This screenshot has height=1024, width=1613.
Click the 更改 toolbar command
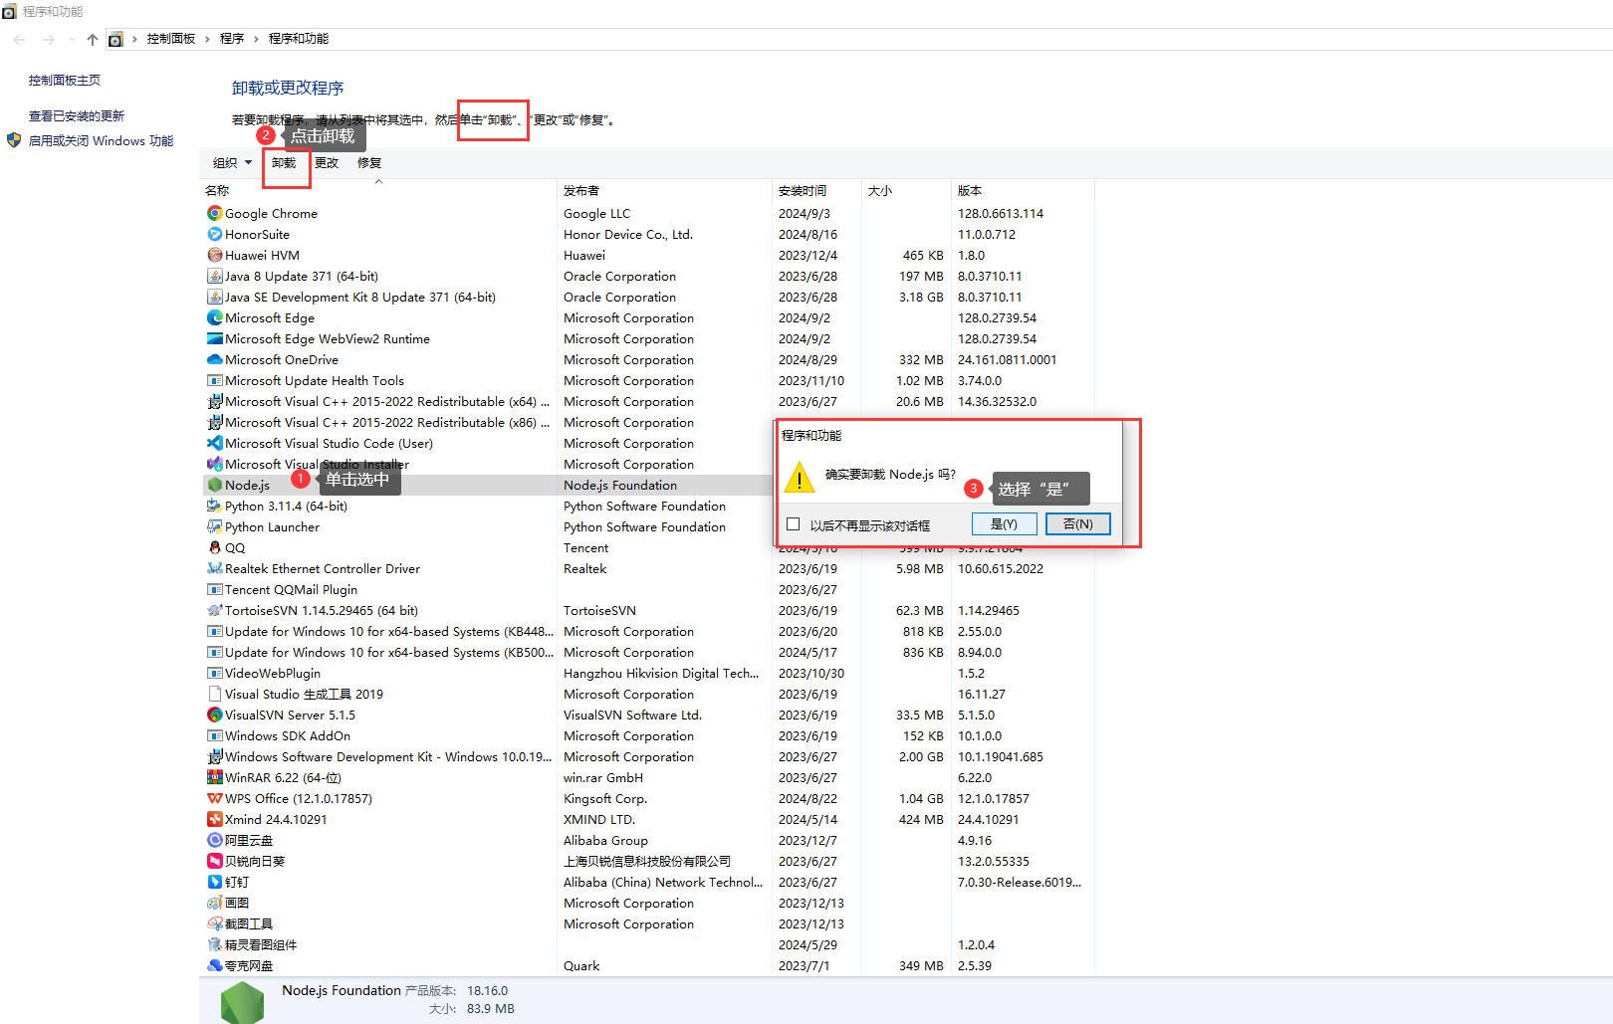[x=327, y=162]
